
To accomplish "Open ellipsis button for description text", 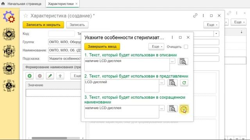I will pyautogui.click(x=172, y=61).
